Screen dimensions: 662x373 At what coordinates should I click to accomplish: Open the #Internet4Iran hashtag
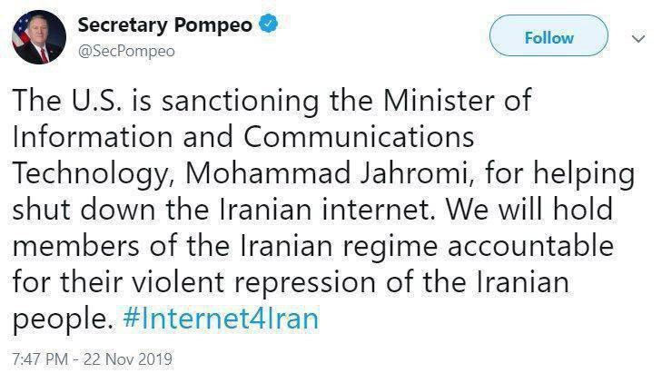click(x=221, y=319)
